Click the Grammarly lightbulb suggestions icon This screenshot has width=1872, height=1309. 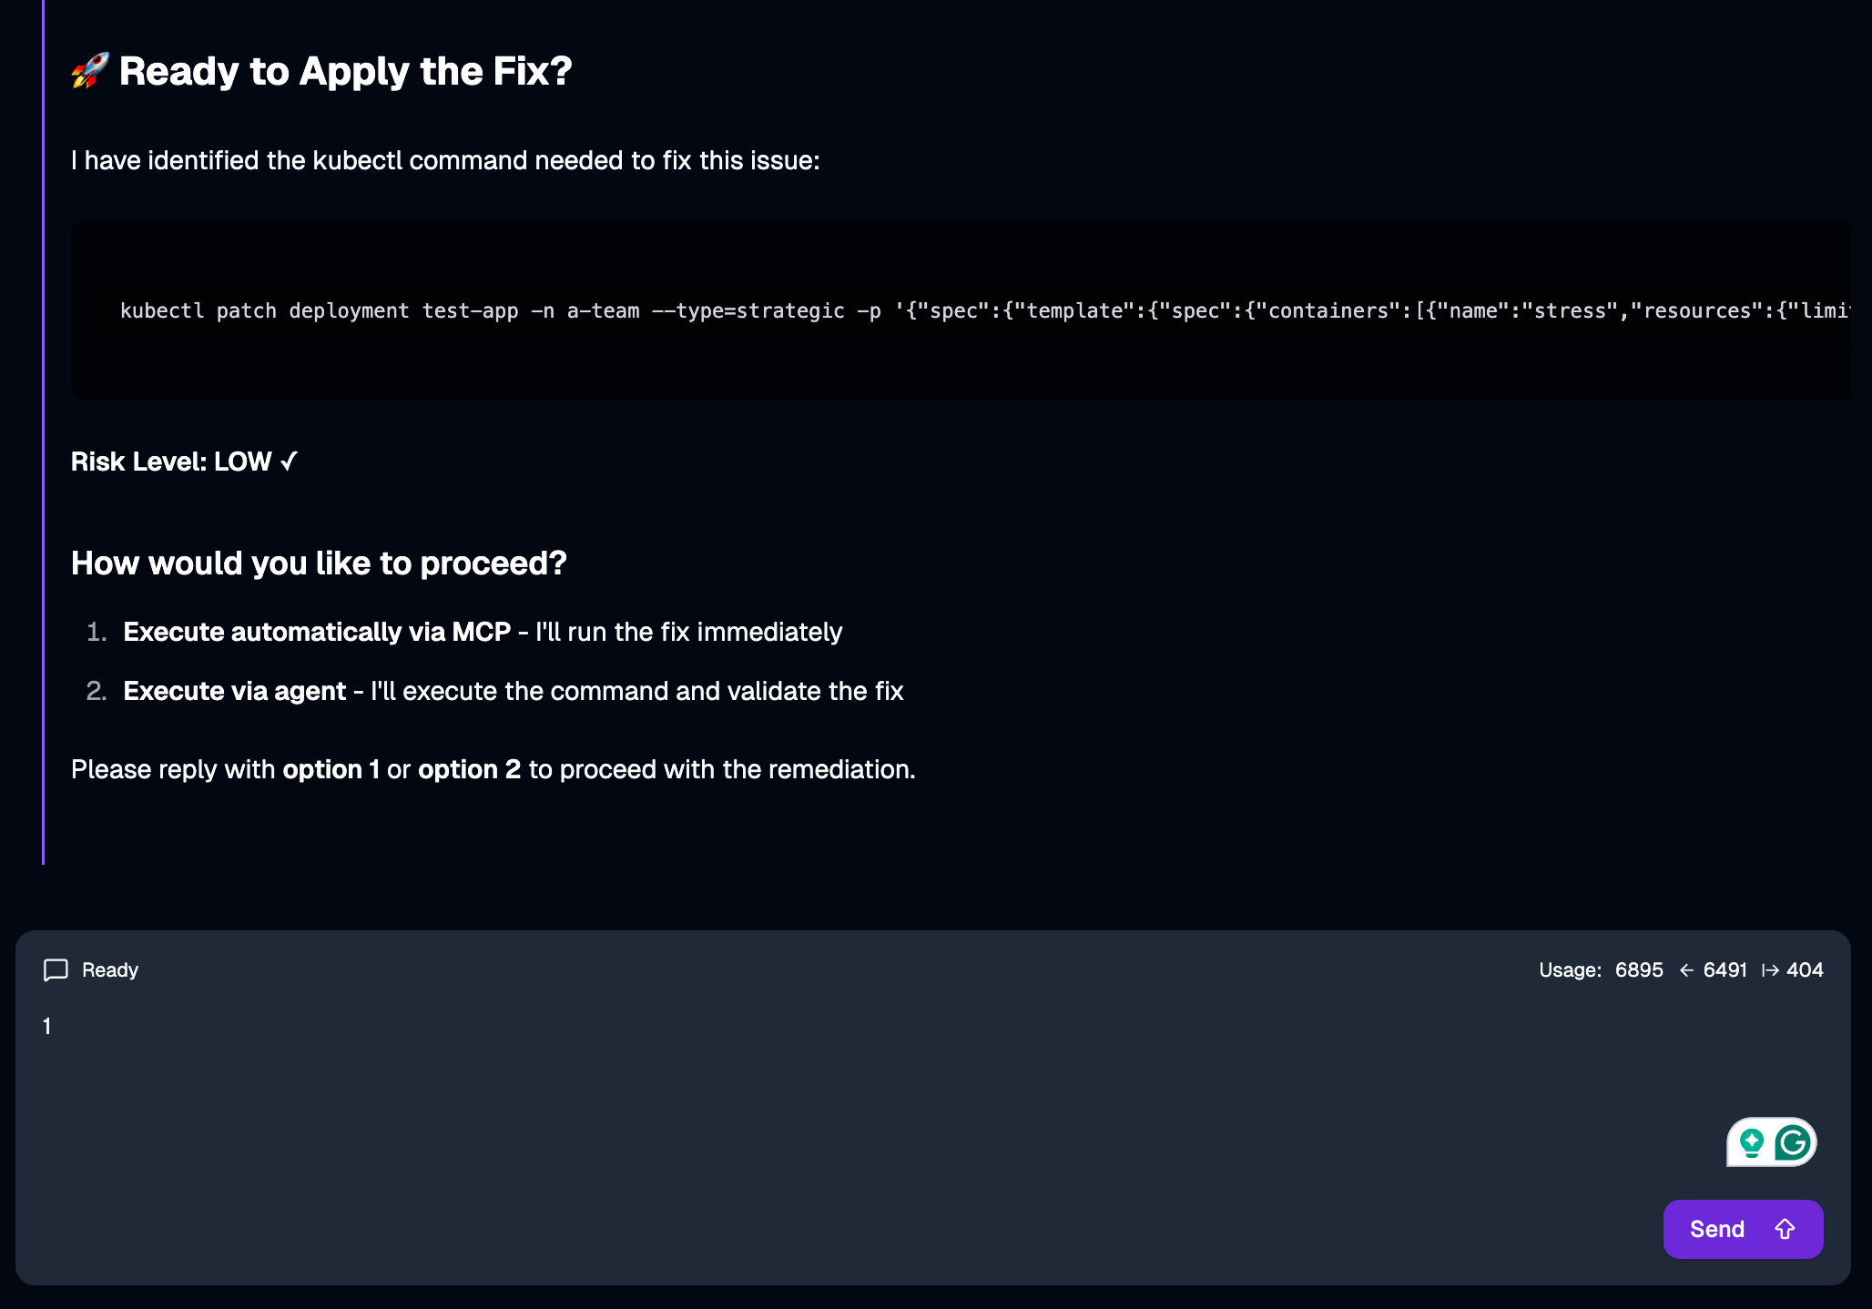pos(1751,1142)
